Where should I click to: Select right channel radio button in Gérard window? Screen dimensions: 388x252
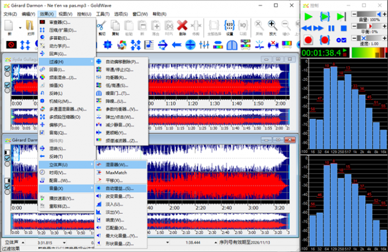(7, 192)
